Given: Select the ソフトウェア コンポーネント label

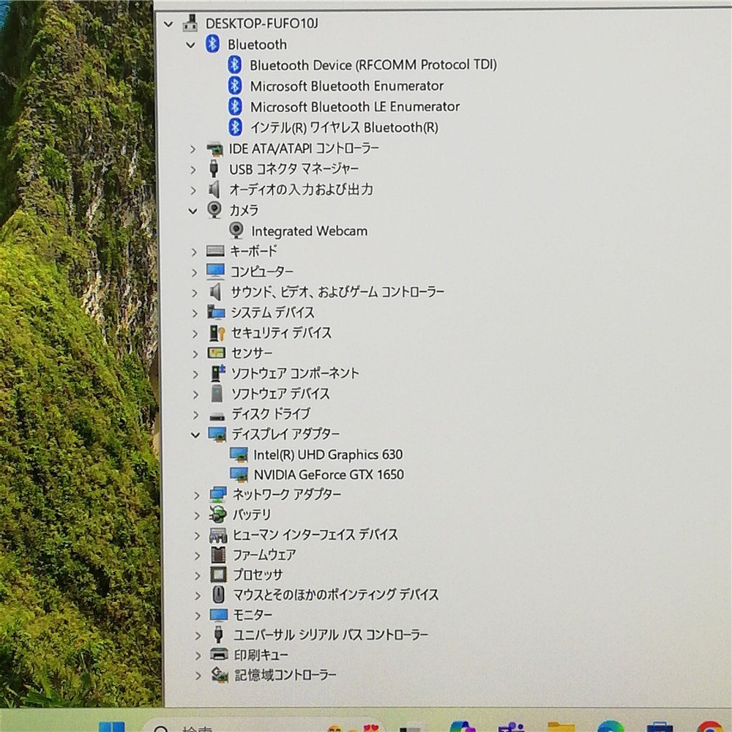Looking at the screenshot, I should click(x=296, y=373).
